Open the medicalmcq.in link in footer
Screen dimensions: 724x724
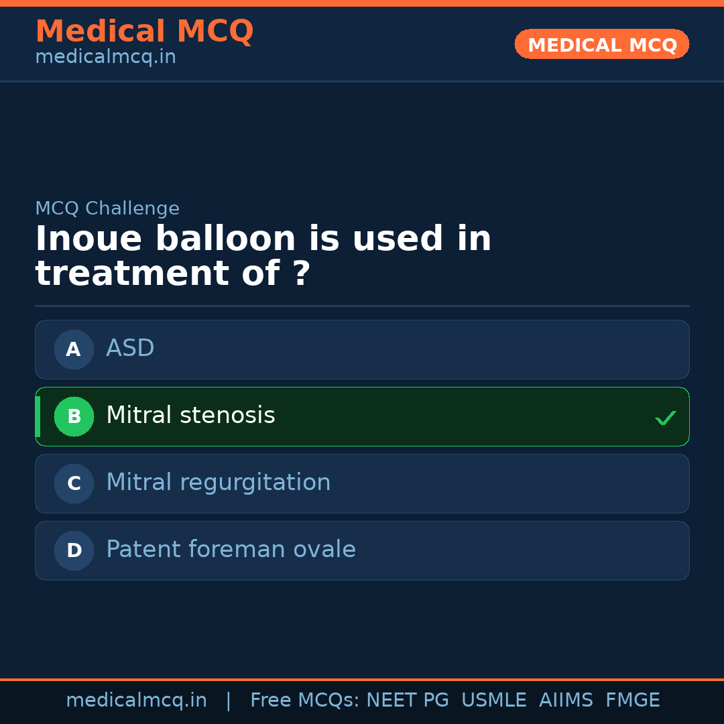point(136,701)
